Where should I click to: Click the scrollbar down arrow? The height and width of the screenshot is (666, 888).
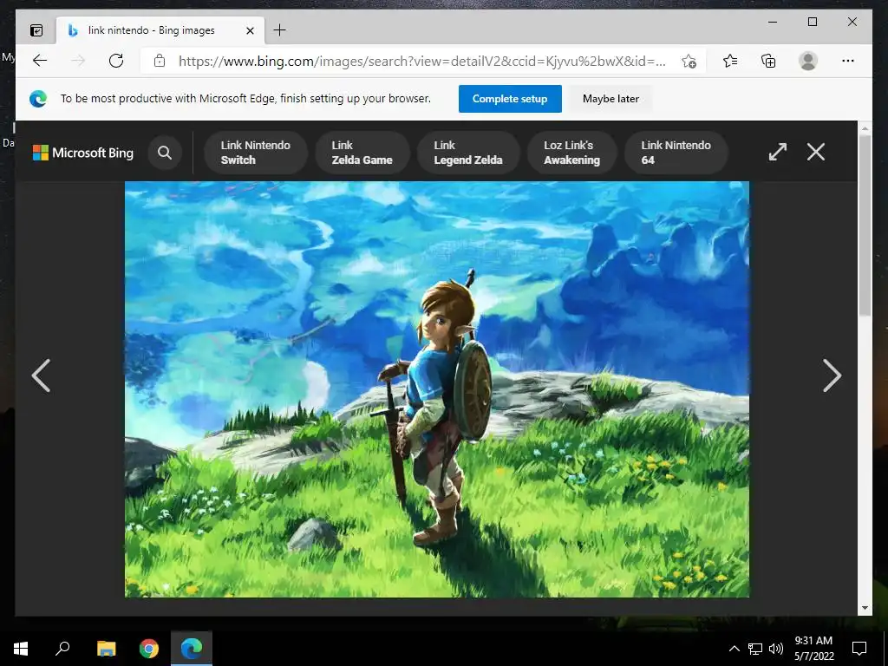(x=865, y=608)
